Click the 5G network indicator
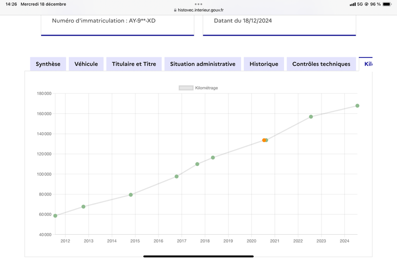This screenshot has width=397, height=260. (x=360, y=4)
